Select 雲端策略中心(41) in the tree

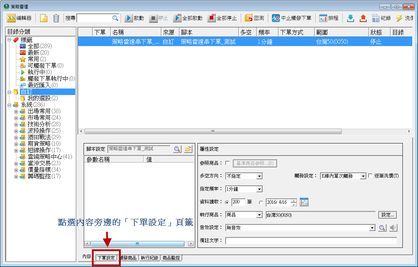[50, 157]
